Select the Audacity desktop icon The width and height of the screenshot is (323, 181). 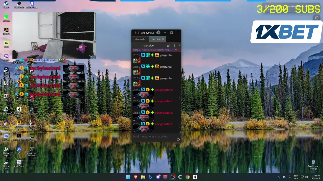pos(6,124)
